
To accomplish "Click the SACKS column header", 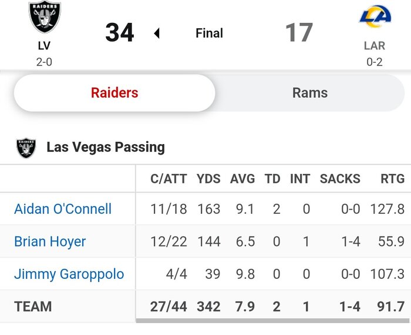I will click(x=340, y=179).
